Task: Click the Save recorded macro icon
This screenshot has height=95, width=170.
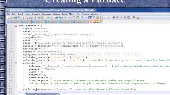Action: [x=129, y=17]
